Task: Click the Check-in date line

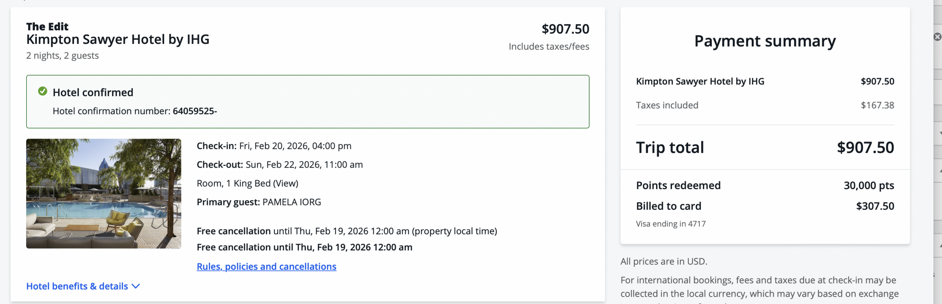Action: point(274,146)
